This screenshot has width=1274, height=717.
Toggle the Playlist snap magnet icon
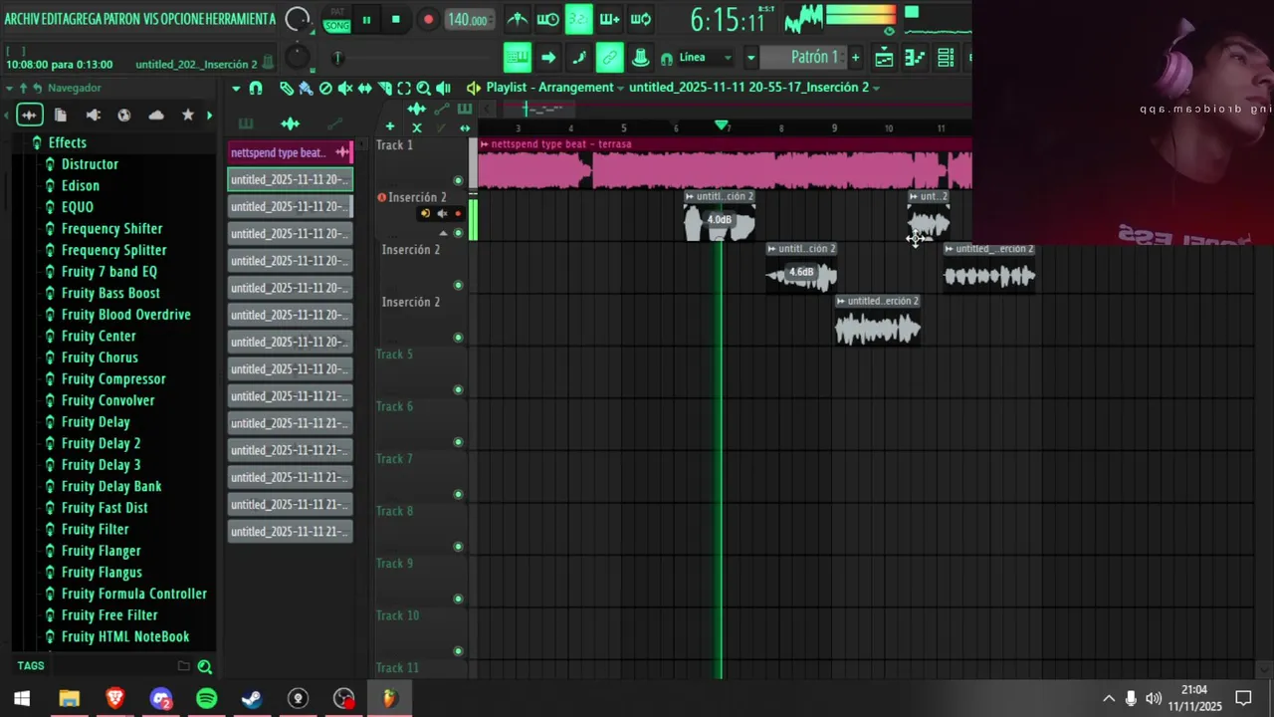[x=256, y=89]
